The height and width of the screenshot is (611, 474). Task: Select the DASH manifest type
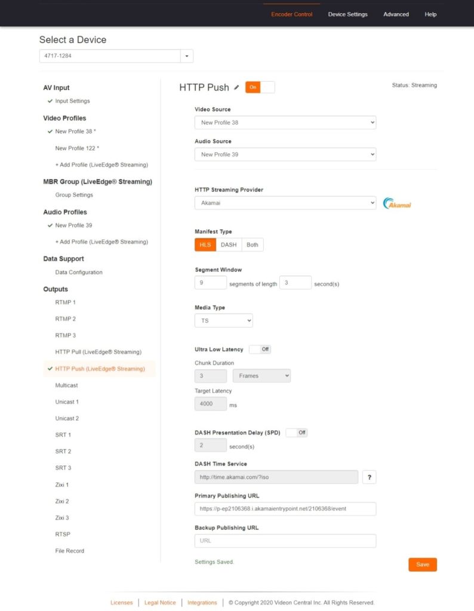tap(230, 245)
